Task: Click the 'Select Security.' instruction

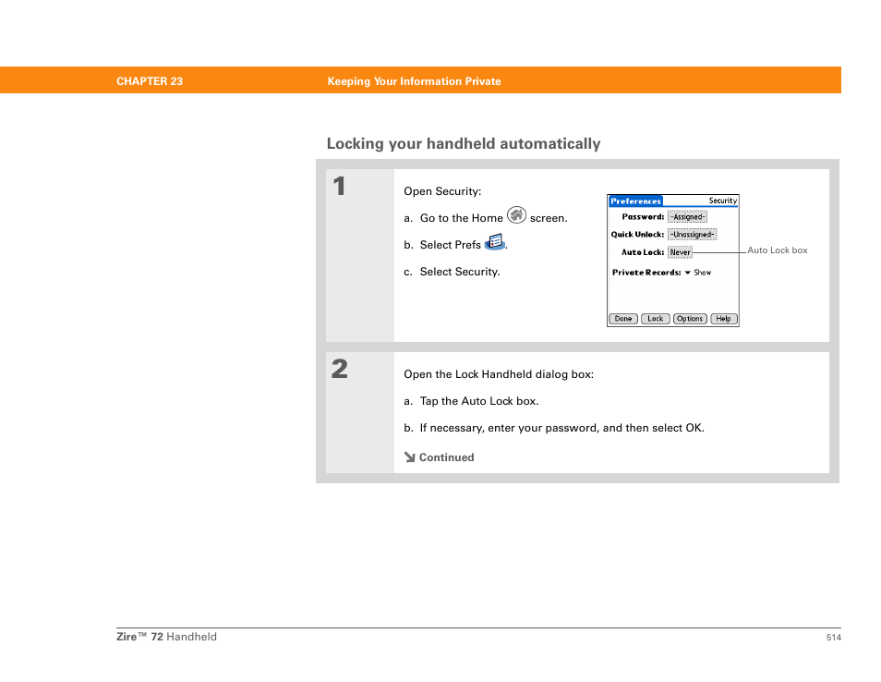Action: click(x=460, y=272)
